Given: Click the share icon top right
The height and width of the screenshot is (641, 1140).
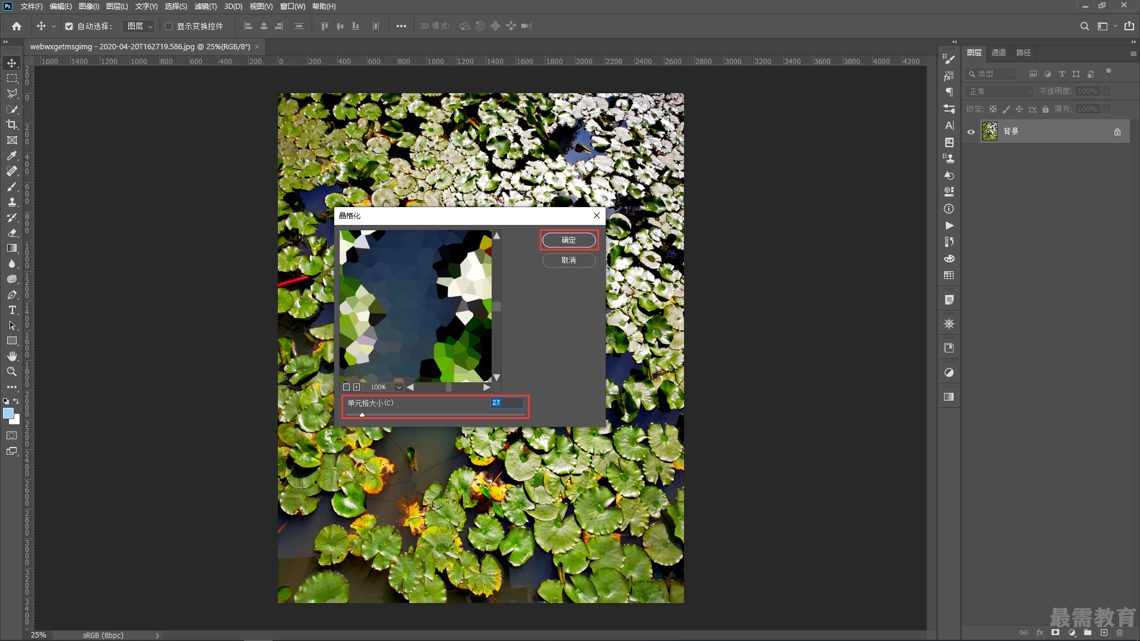Looking at the screenshot, I should click(x=1129, y=26).
